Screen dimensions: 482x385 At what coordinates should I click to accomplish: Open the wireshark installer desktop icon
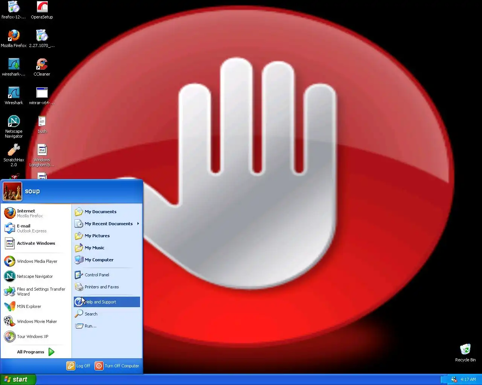[x=14, y=67]
